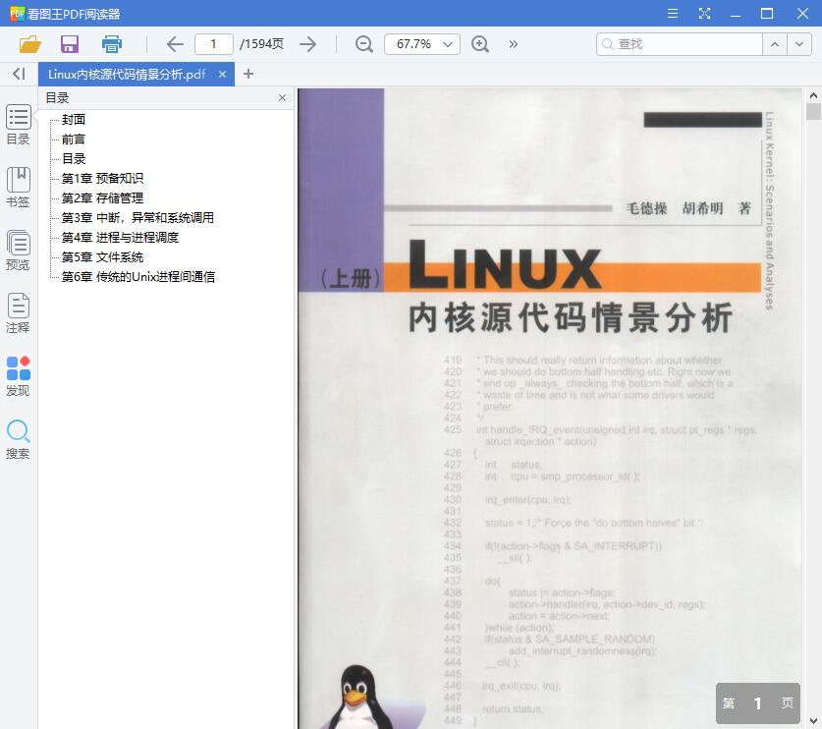Open the 目录 sidebar panel
The height and width of the screenshot is (729, 822).
click(x=19, y=125)
